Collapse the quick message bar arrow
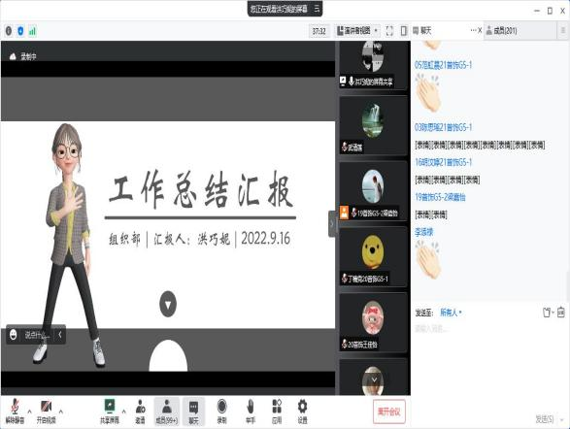The width and height of the screenshot is (570, 429). pos(60,335)
